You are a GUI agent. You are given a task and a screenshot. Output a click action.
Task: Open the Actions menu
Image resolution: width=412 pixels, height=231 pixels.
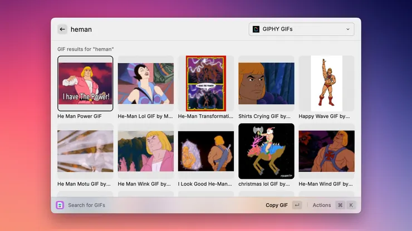coord(322,205)
